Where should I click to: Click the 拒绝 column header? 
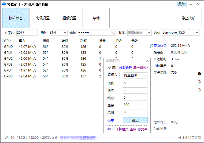point(118,41)
